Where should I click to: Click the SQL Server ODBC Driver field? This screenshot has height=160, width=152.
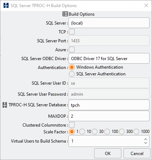(x=109, y=58)
